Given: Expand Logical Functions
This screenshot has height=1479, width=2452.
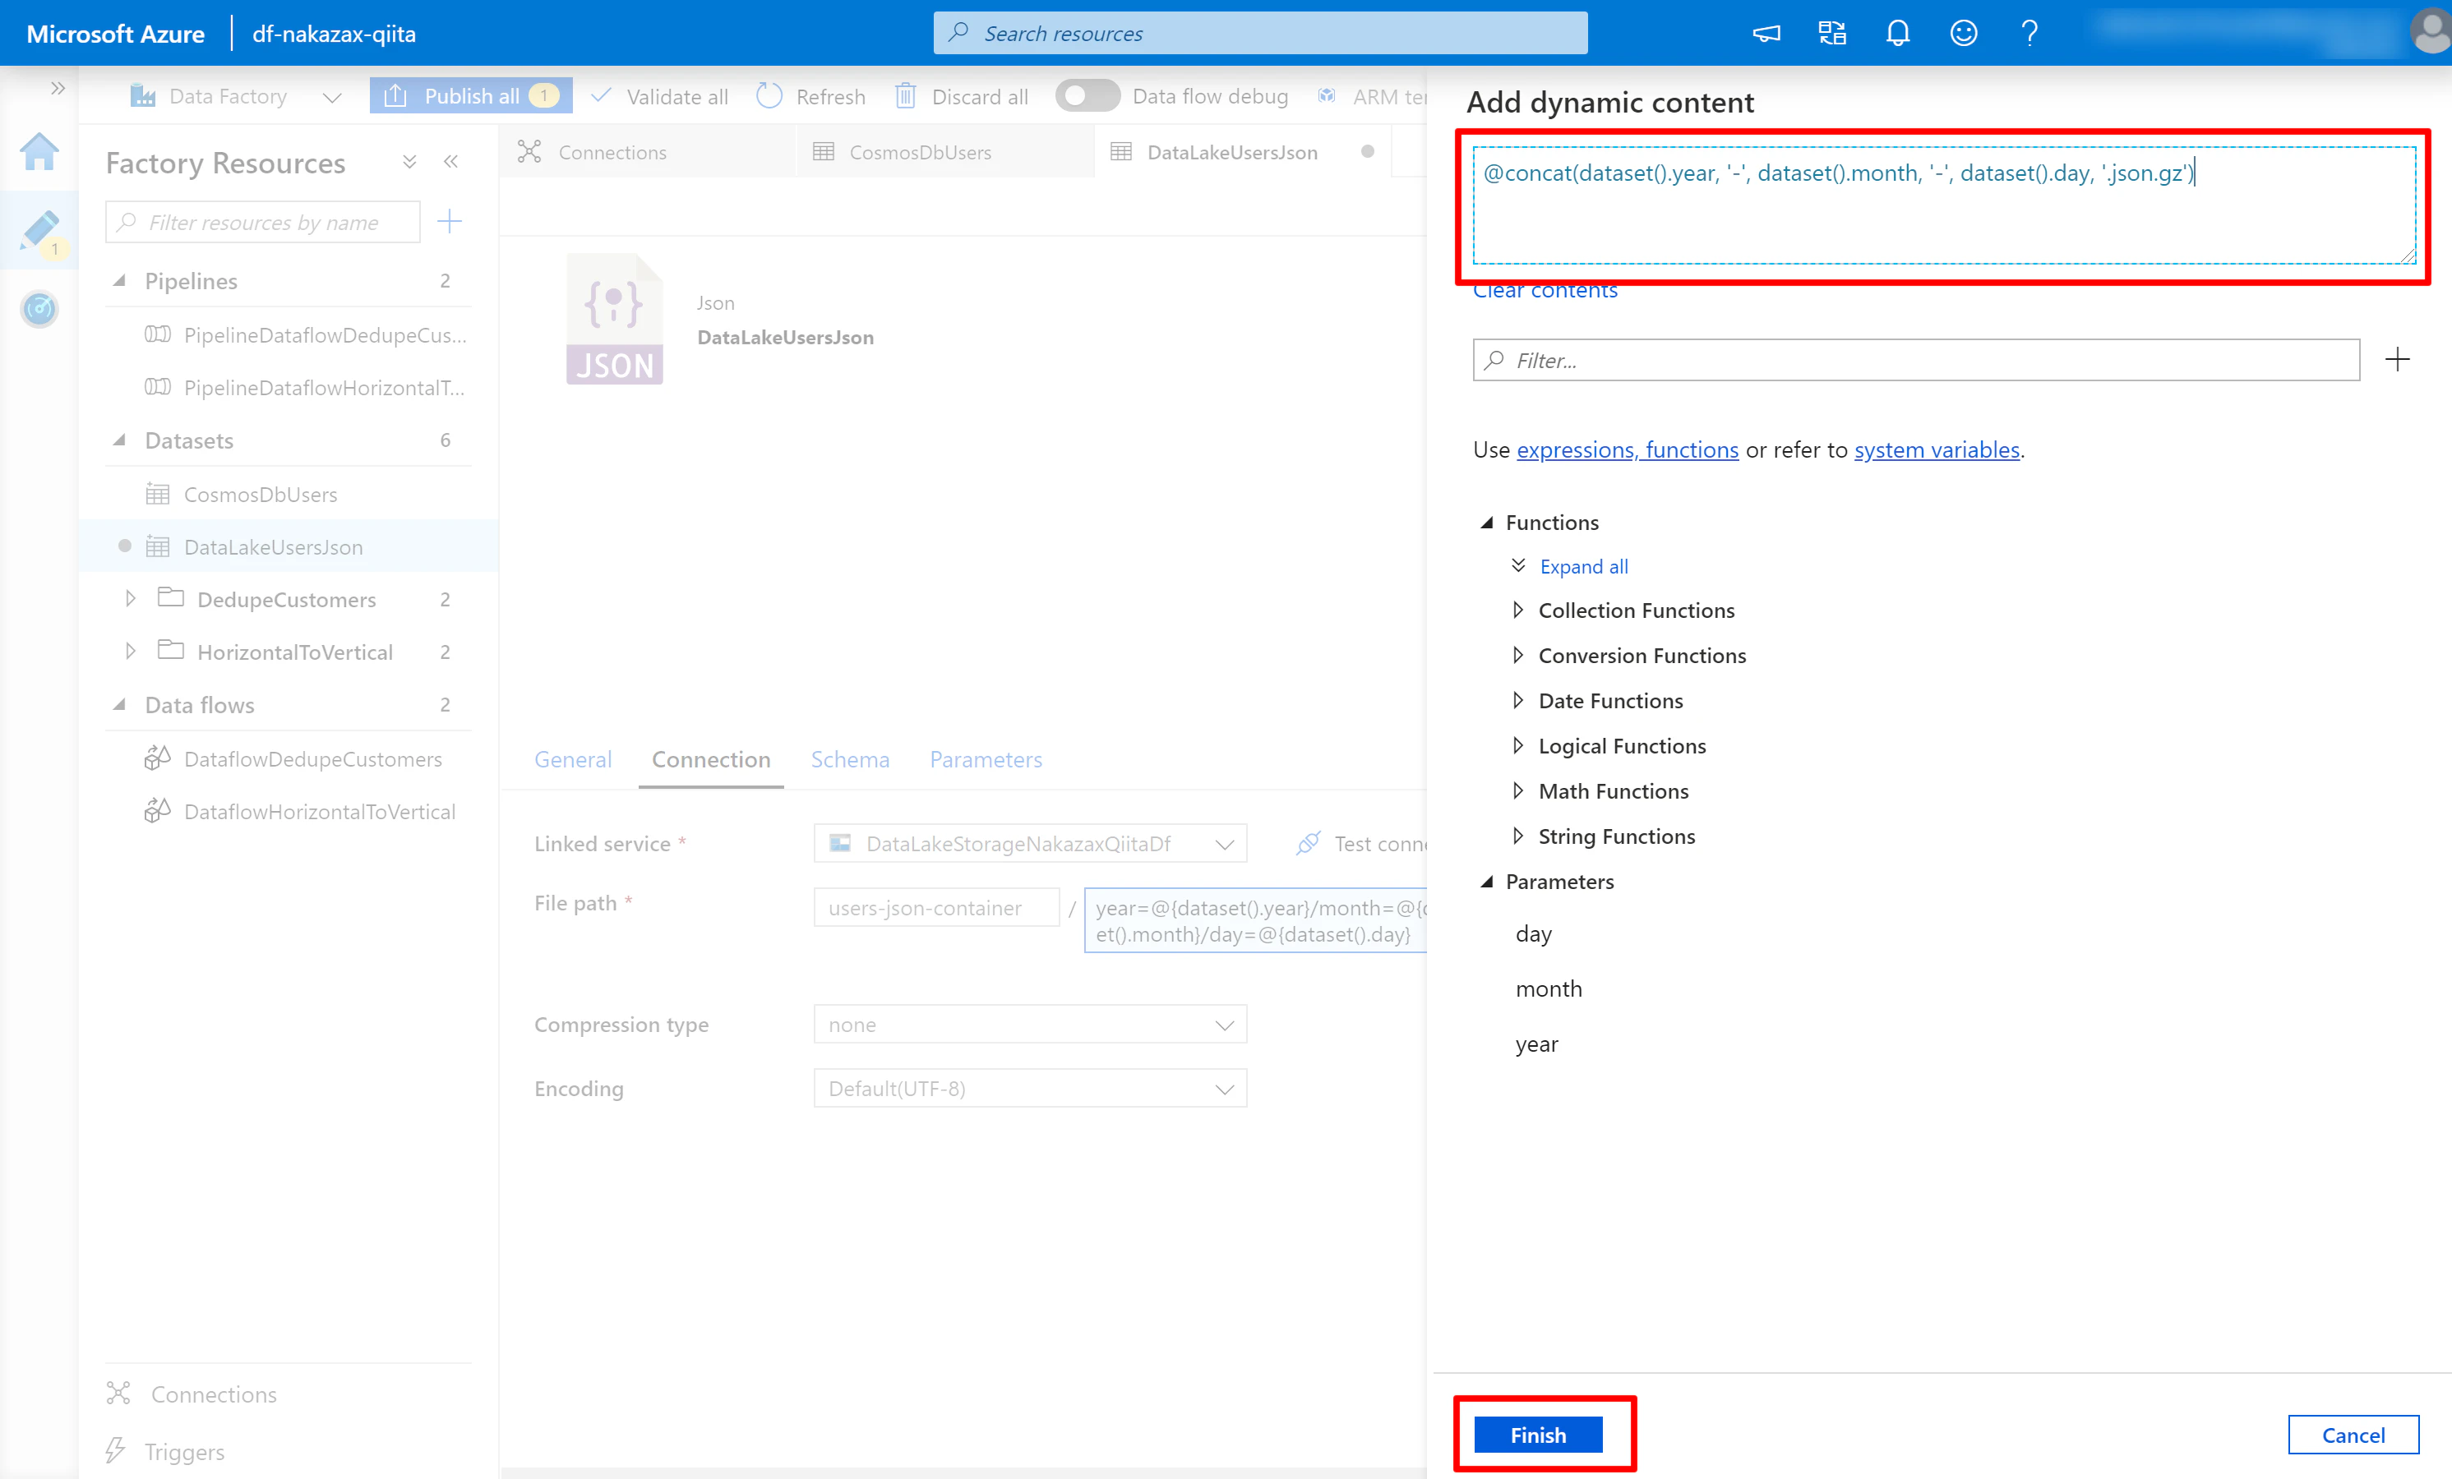Looking at the screenshot, I should tap(1517, 745).
